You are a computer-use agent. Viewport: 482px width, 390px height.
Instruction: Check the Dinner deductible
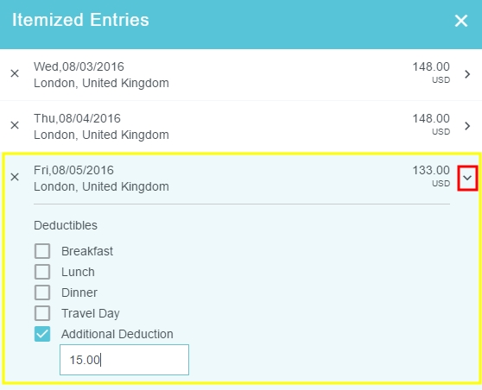(42, 292)
